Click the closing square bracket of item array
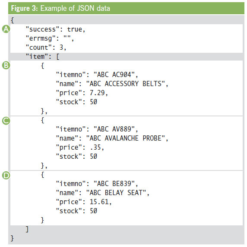Viewport: 247px width, 247px height. (27, 229)
